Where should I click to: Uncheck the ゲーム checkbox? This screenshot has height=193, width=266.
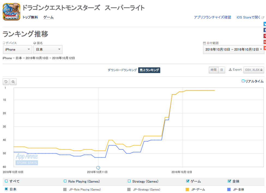click(188, 181)
